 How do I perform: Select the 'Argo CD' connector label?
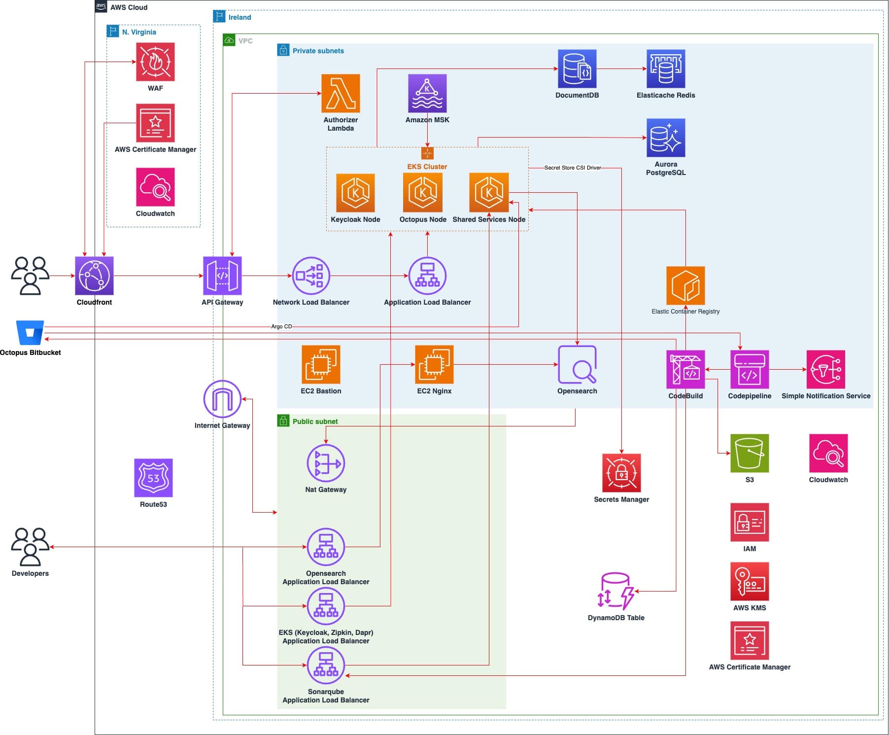click(x=281, y=326)
